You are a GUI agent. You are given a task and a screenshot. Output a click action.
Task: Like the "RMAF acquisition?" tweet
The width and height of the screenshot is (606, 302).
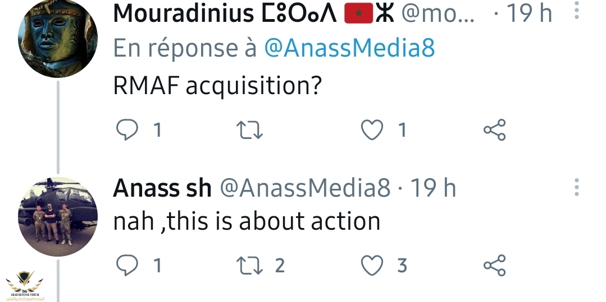pyautogui.click(x=371, y=130)
